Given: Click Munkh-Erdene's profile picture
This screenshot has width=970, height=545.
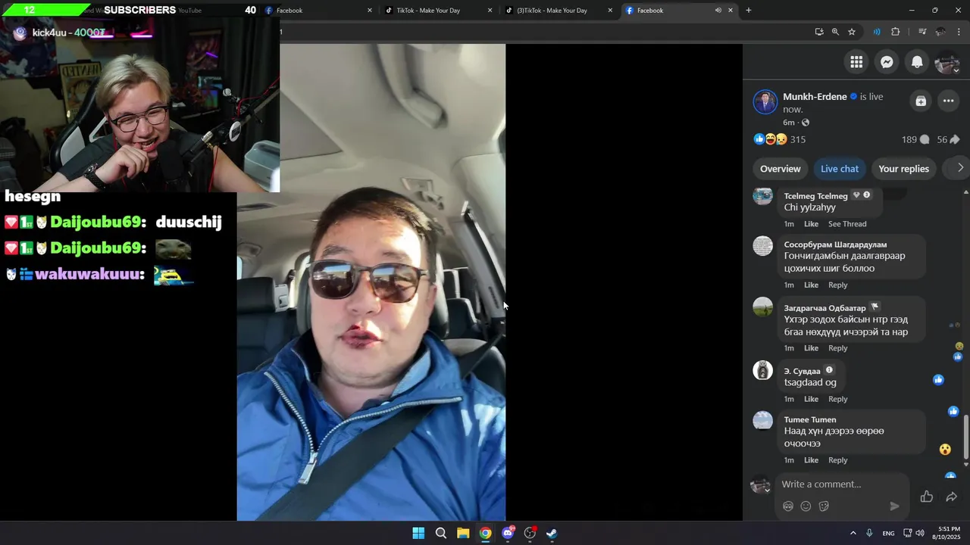Looking at the screenshot, I should [765, 101].
